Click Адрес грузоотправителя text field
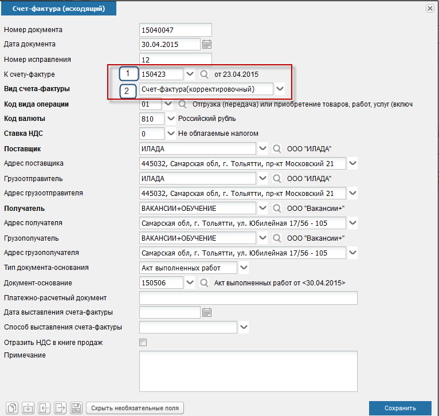The height and width of the screenshot is (416, 439). click(243, 193)
